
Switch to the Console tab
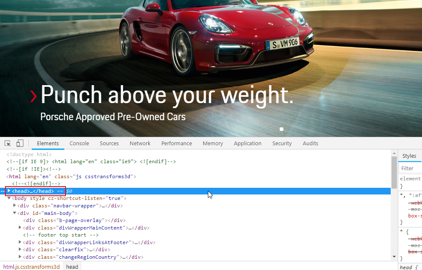click(79, 143)
